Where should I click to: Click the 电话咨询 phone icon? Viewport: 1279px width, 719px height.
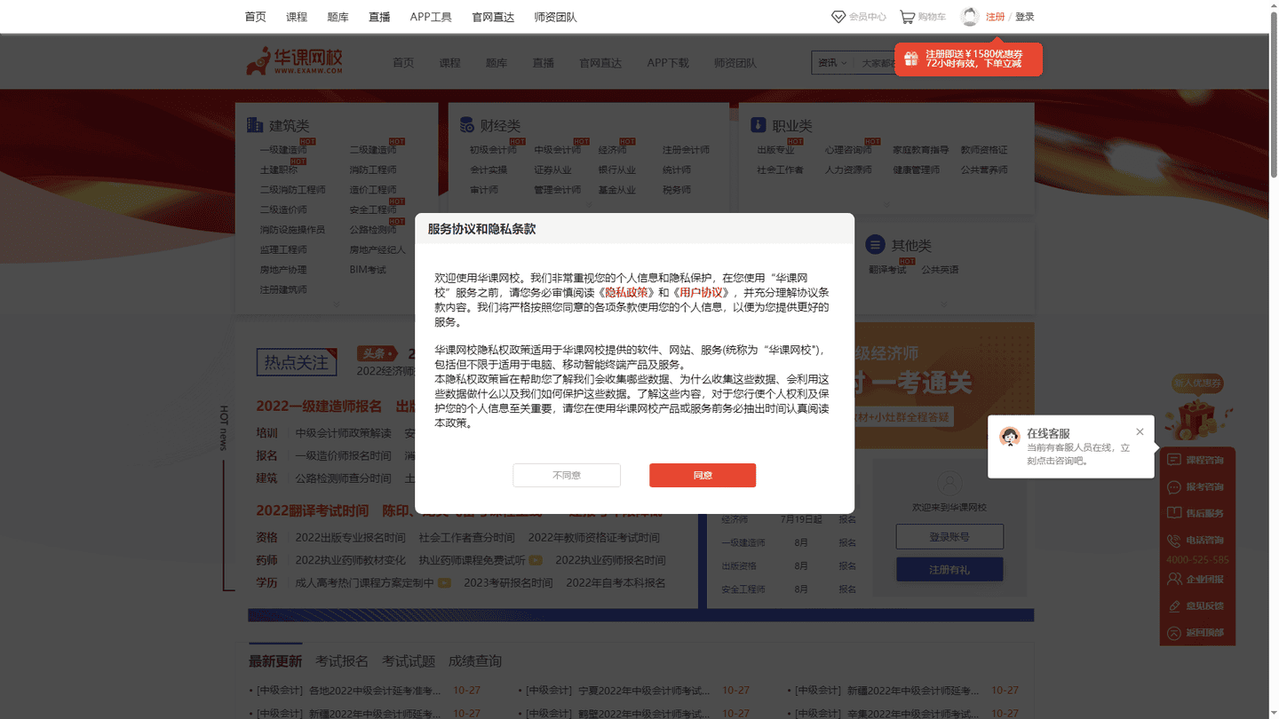(1174, 540)
